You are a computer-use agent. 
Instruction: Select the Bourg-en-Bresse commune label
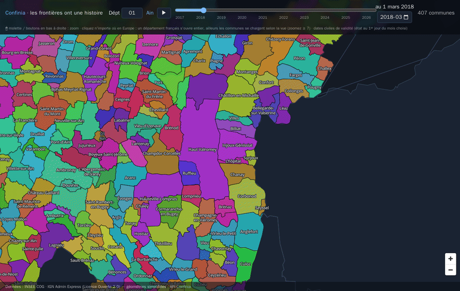[x=17, y=53]
